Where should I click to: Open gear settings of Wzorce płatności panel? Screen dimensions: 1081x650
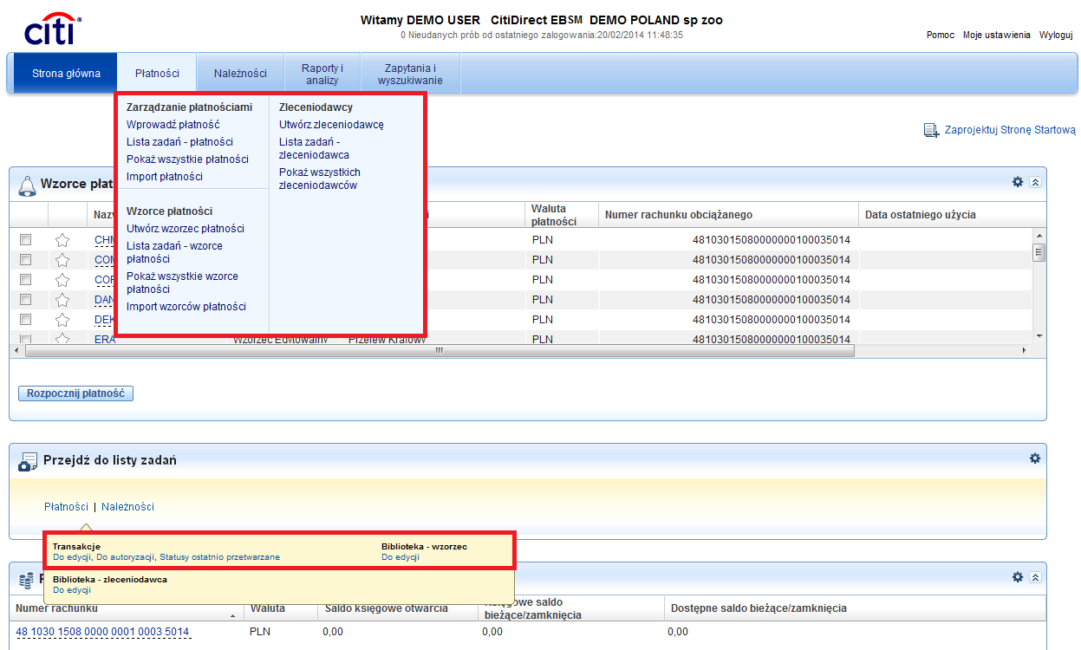coord(1018,182)
